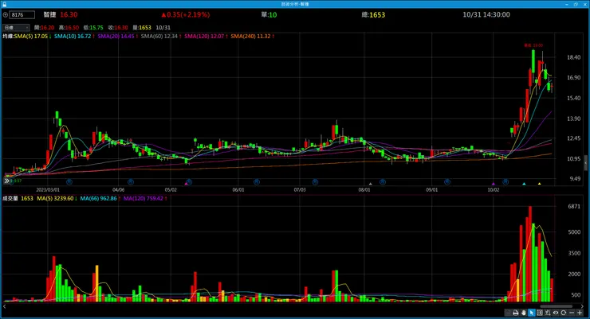Click the SMA(10) 16.72 moving average label
Viewport: 590px width, 319px height.
click(x=73, y=37)
